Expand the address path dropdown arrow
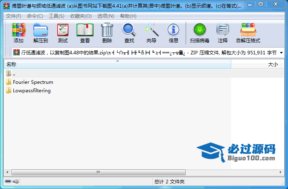The width and height of the screenshot is (288, 189). click(281, 53)
